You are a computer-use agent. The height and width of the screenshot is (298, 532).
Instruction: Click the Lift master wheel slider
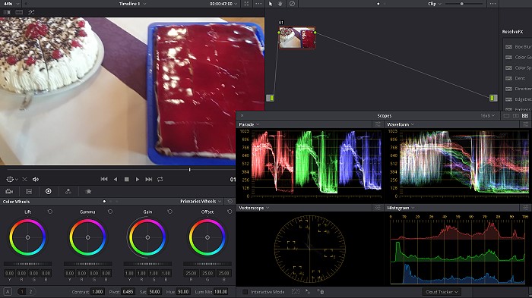click(28, 263)
